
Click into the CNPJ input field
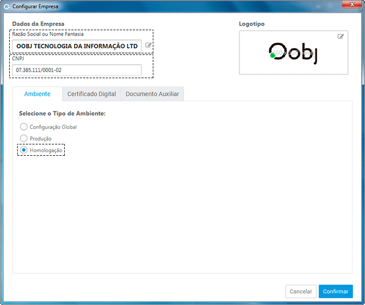pos(77,70)
